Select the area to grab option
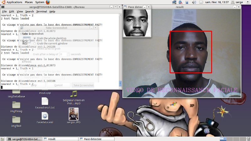Screen dimensions: 251x141 [47, 49]
